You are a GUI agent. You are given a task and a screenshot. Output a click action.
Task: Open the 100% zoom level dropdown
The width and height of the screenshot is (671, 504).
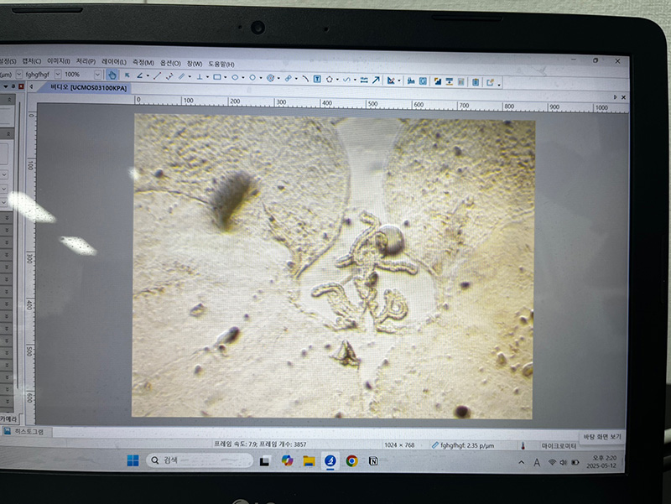pos(96,75)
